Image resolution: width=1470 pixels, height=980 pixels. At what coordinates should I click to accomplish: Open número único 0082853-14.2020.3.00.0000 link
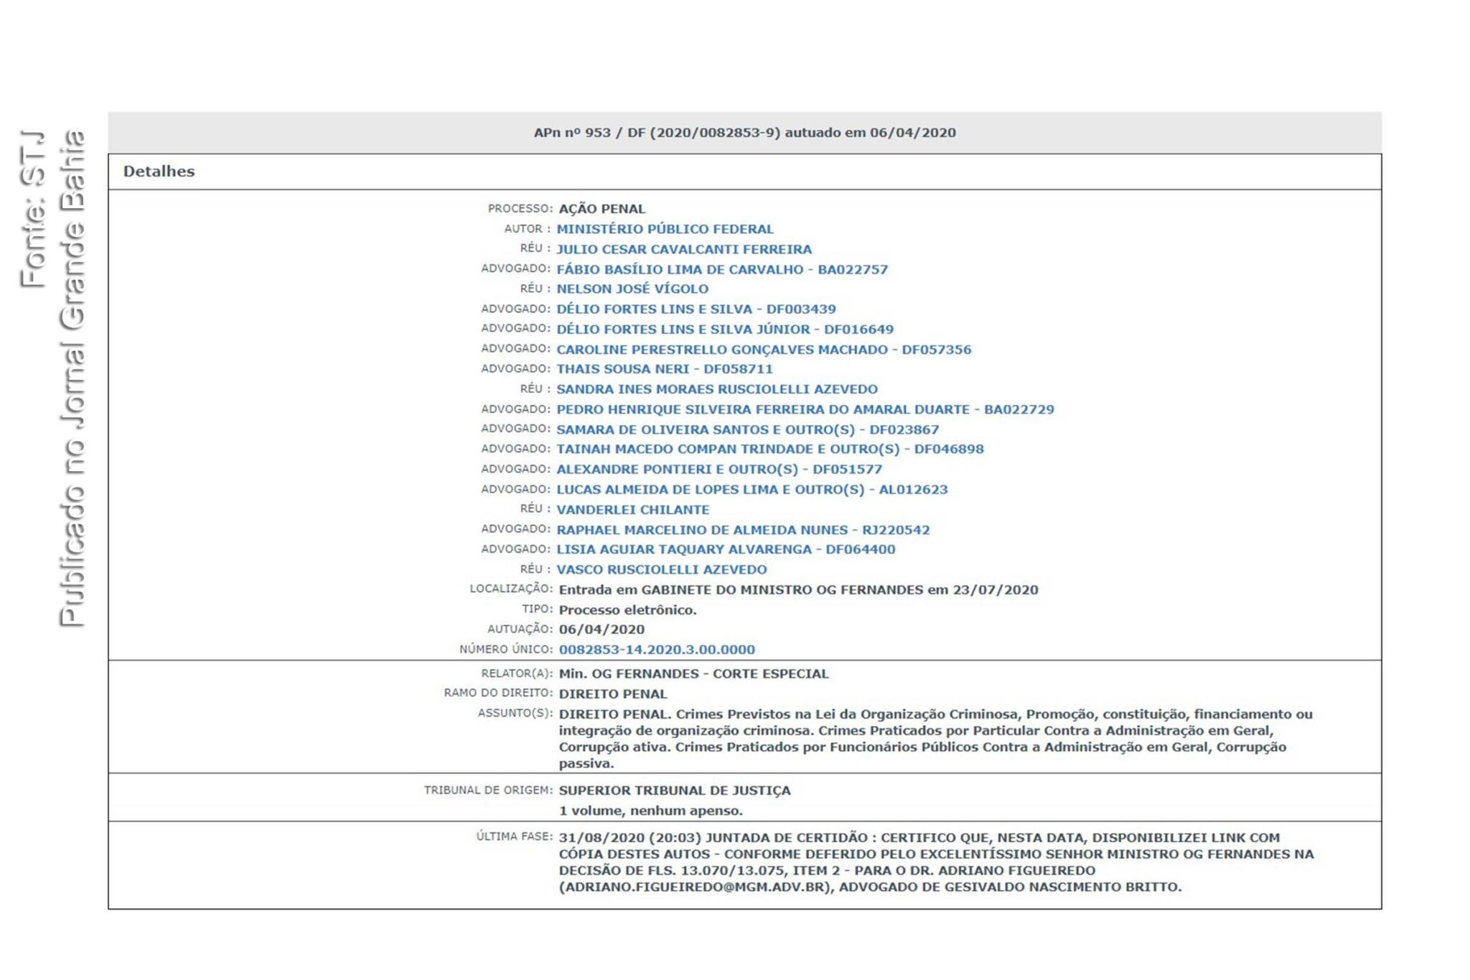[657, 650]
